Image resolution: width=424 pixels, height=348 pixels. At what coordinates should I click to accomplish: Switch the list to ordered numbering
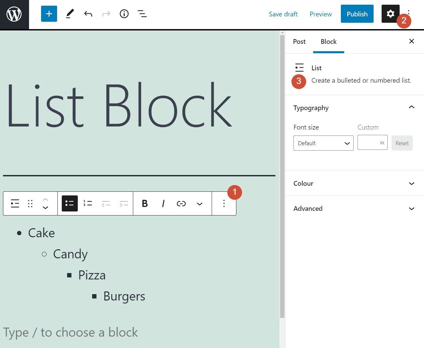[x=87, y=203]
